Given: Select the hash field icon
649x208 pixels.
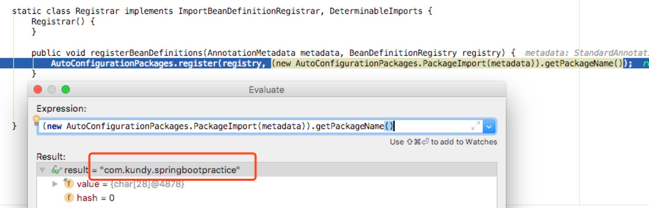Looking at the screenshot, I should [69, 198].
